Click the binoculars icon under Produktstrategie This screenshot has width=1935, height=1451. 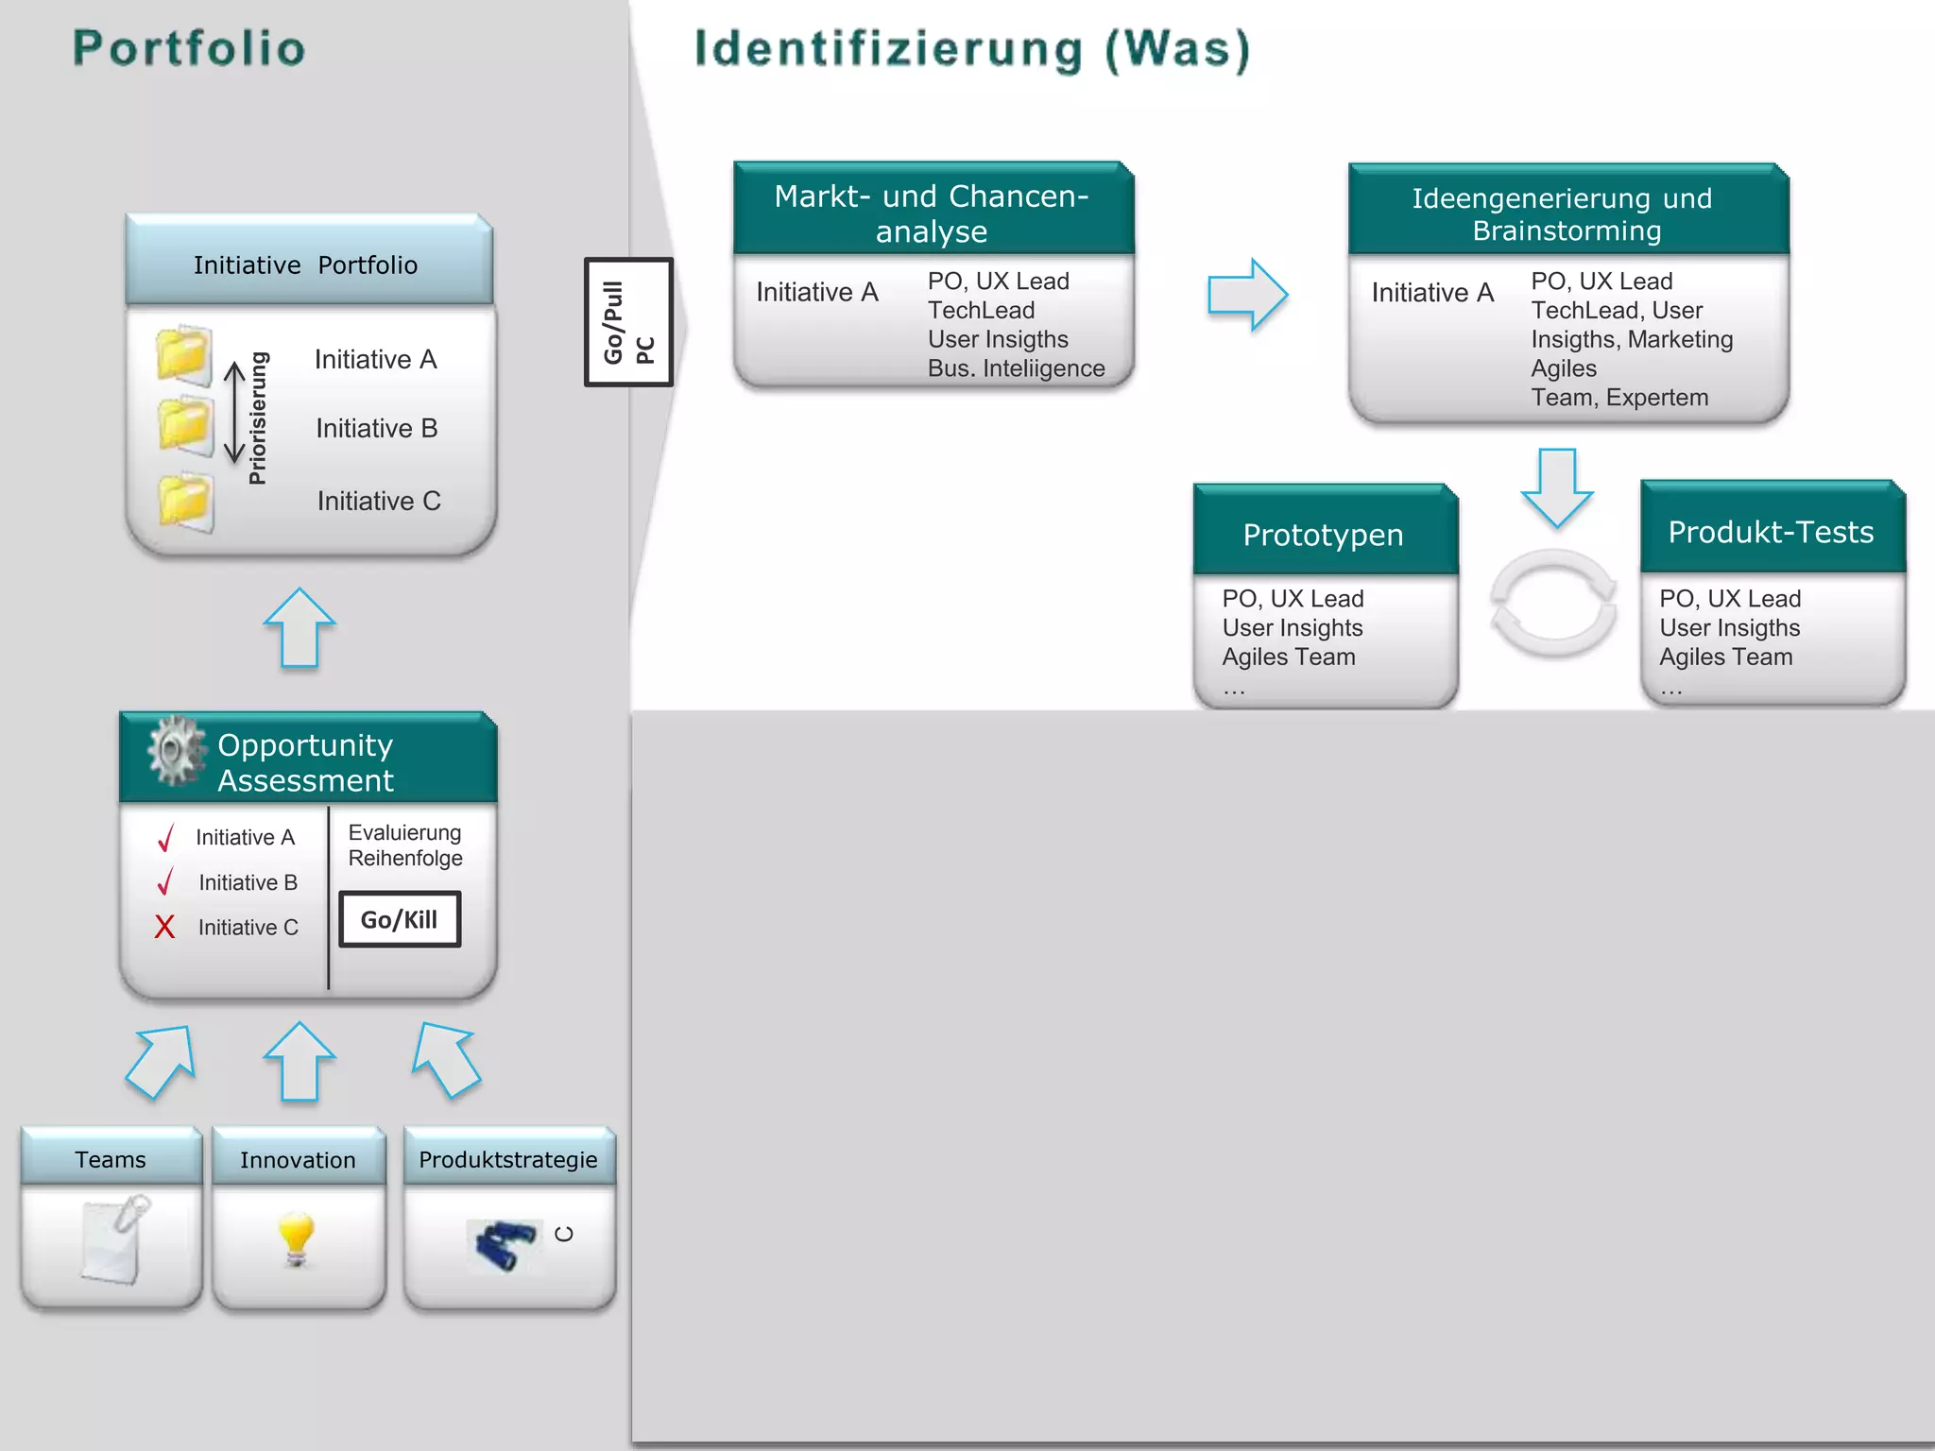[x=505, y=1244]
